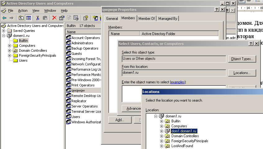The height and width of the screenshot is (149, 263).
Task: Click the Object Types... button
Action: (x=242, y=59)
